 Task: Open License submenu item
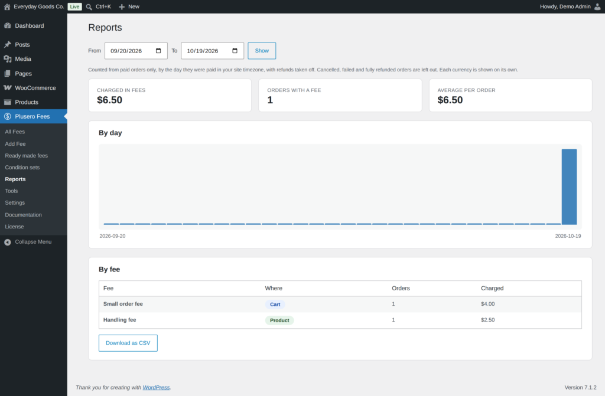pyautogui.click(x=14, y=227)
